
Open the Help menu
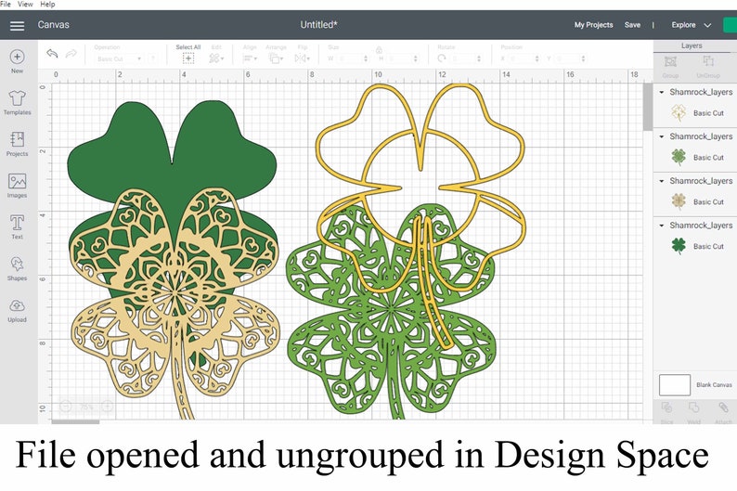[47, 5]
